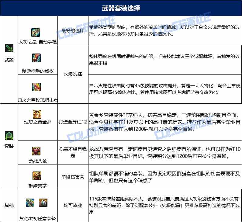Screen dimensions: 242x222
Task: Click the 次级选择 rating cell
Action: [73, 75]
